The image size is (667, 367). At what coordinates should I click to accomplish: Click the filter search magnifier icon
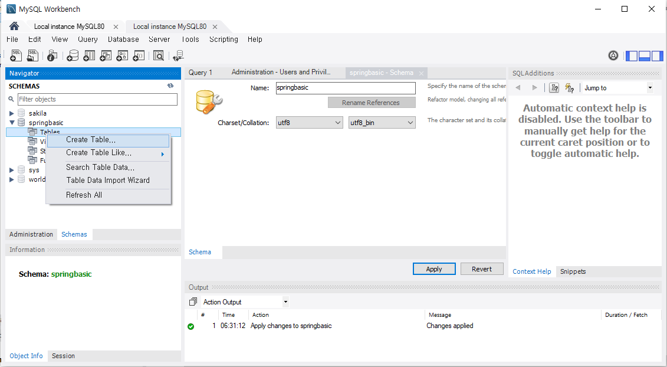coord(11,99)
